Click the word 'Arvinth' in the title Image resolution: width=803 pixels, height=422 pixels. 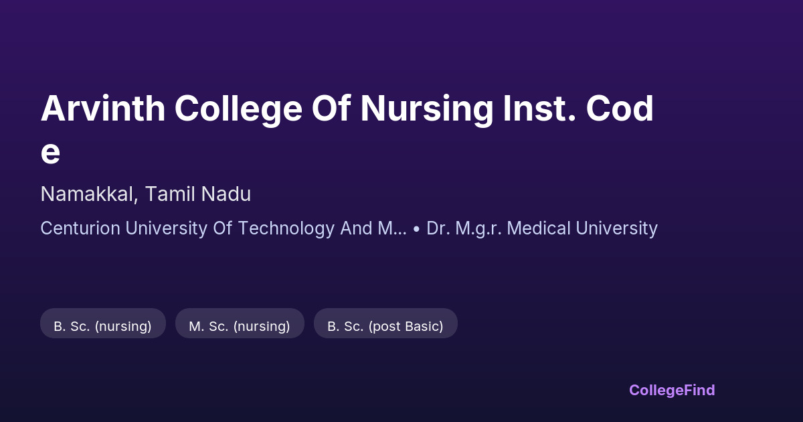tap(103, 111)
